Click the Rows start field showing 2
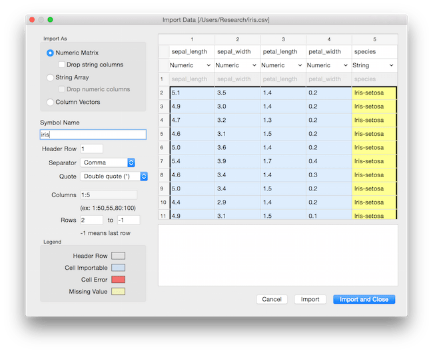The image size is (433, 353). pyautogui.click(x=92, y=220)
